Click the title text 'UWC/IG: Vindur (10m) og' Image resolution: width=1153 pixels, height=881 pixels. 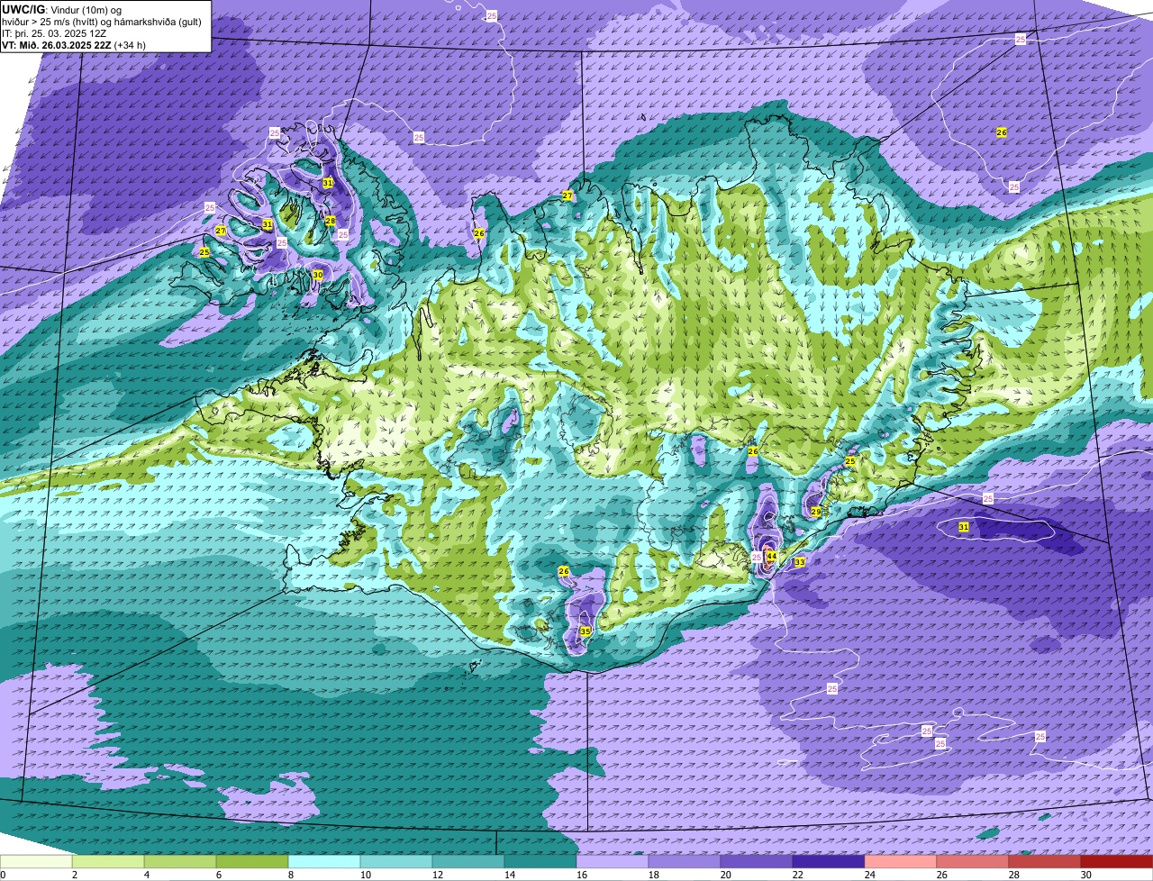61,9
